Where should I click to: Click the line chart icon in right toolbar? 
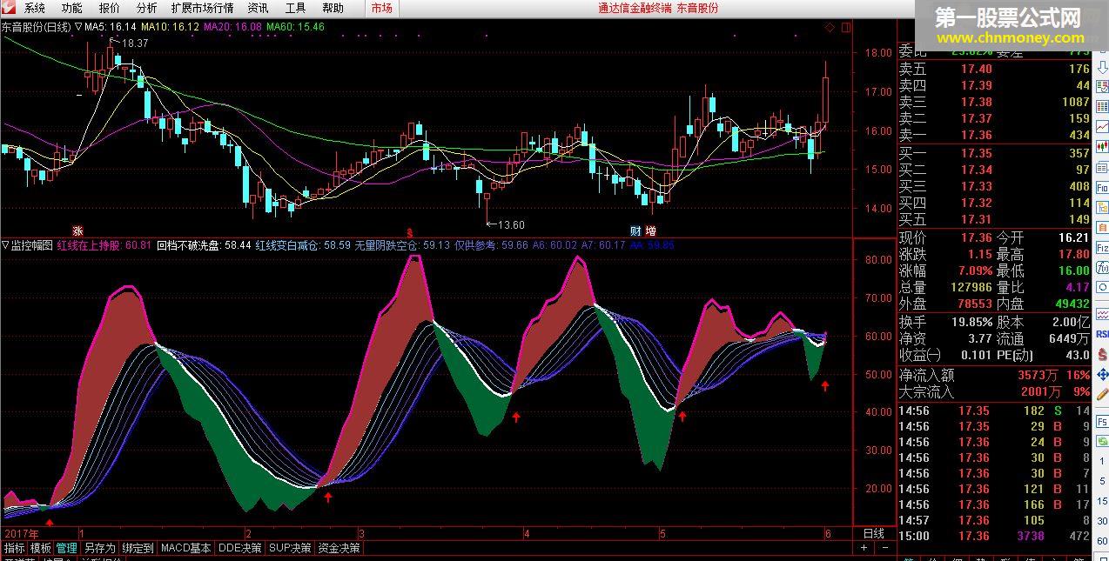tap(1102, 127)
